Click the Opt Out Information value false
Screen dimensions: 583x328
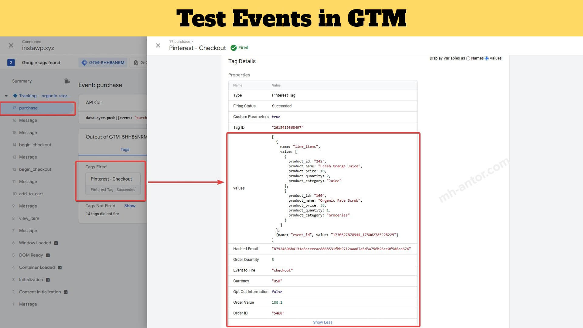pos(277,292)
